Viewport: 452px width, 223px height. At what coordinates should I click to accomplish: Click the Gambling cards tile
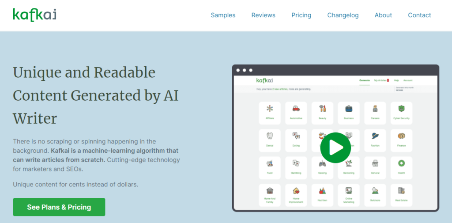296,164
